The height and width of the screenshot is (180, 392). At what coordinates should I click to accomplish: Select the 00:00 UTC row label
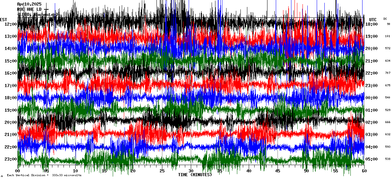point(372,98)
